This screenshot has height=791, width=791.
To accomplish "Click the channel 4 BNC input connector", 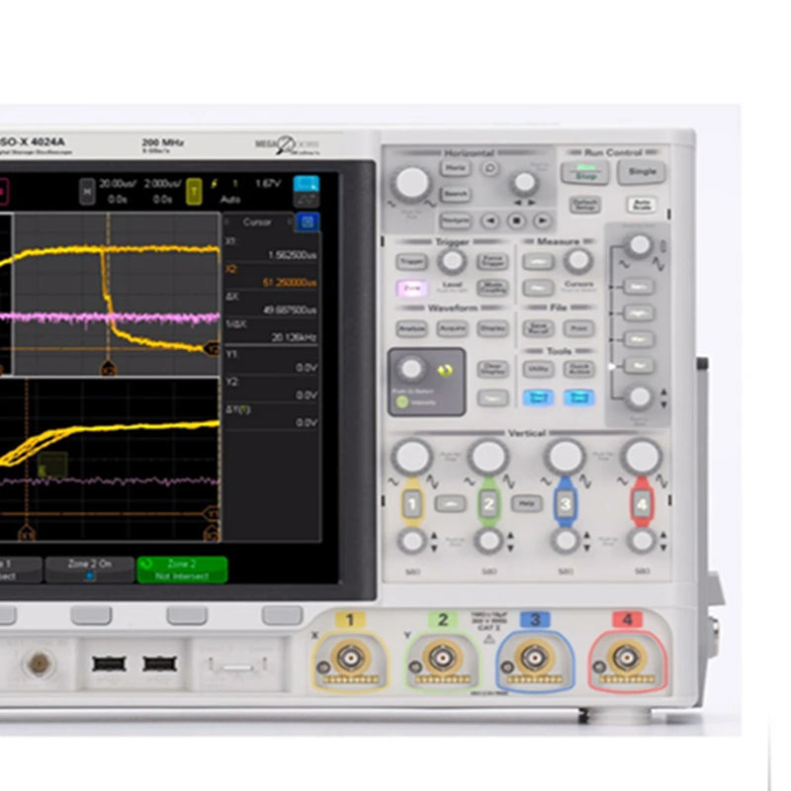I will click(x=627, y=659).
